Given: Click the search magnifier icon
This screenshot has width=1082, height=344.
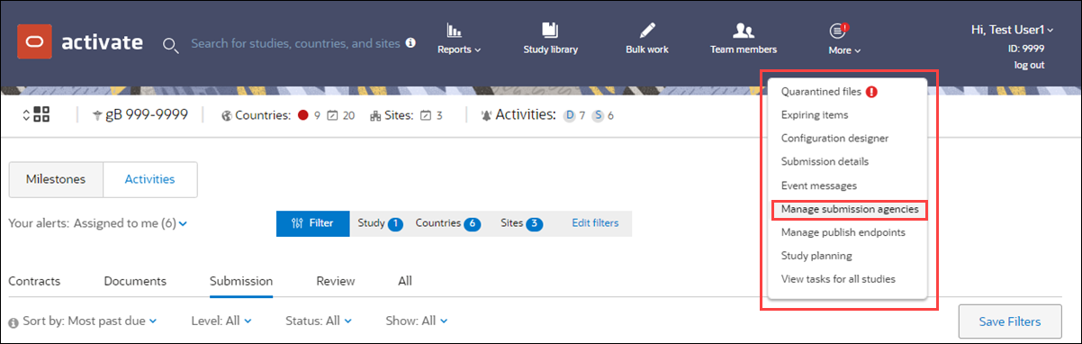Looking at the screenshot, I should point(170,44).
